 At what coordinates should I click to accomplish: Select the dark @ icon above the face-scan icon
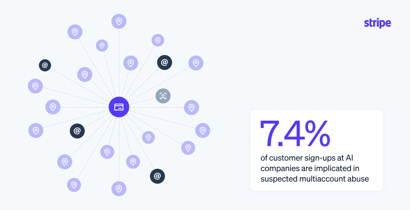(x=164, y=62)
